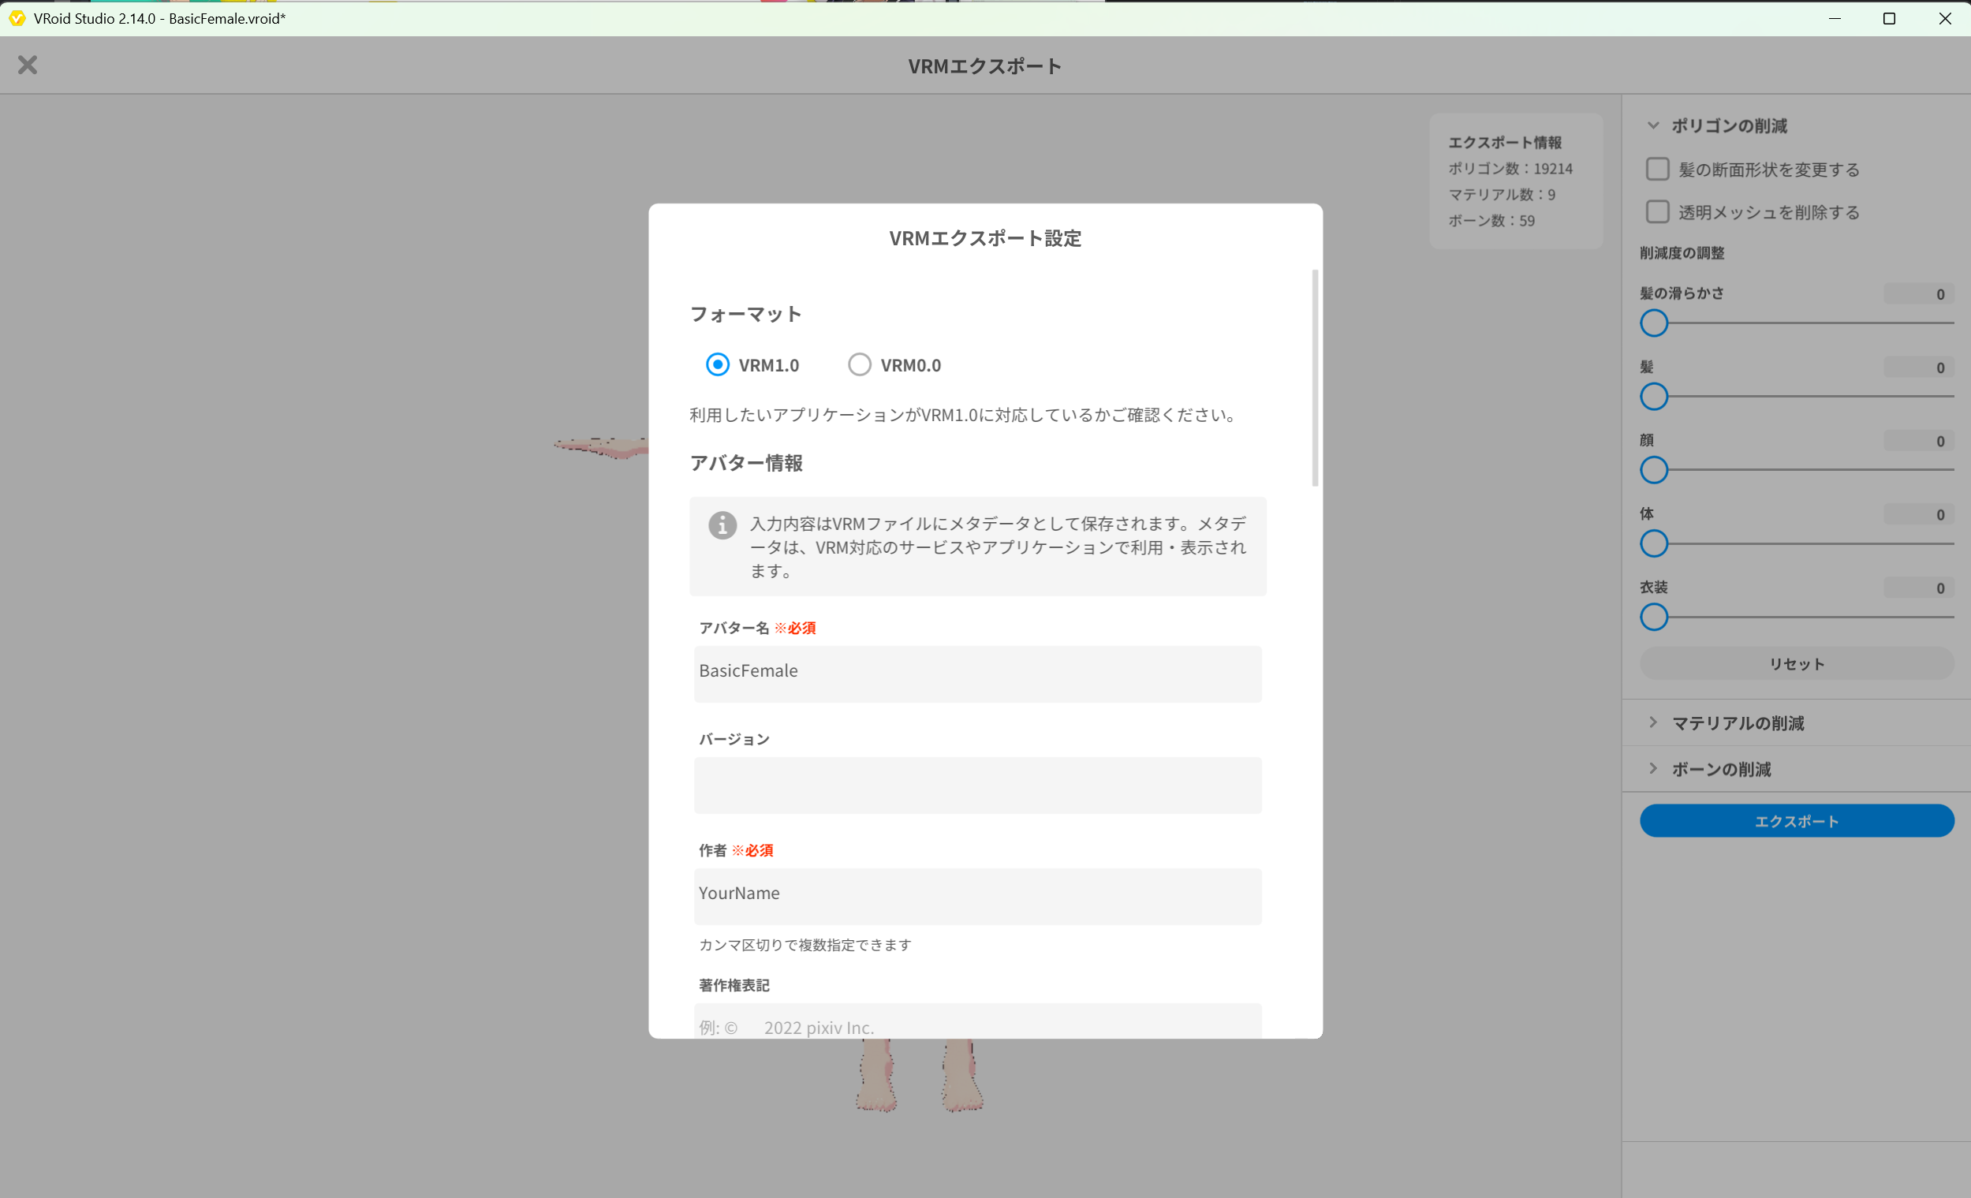Click the ボーン数：59 text
This screenshot has width=1971, height=1198.
[1491, 221]
